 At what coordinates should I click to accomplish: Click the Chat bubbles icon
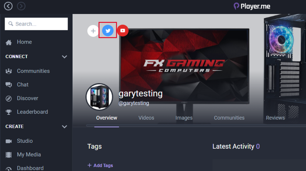[8, 85]
